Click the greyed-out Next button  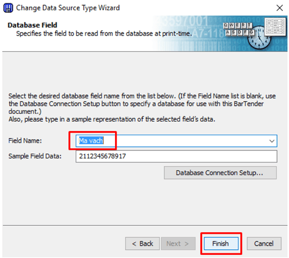click(178, 244)
